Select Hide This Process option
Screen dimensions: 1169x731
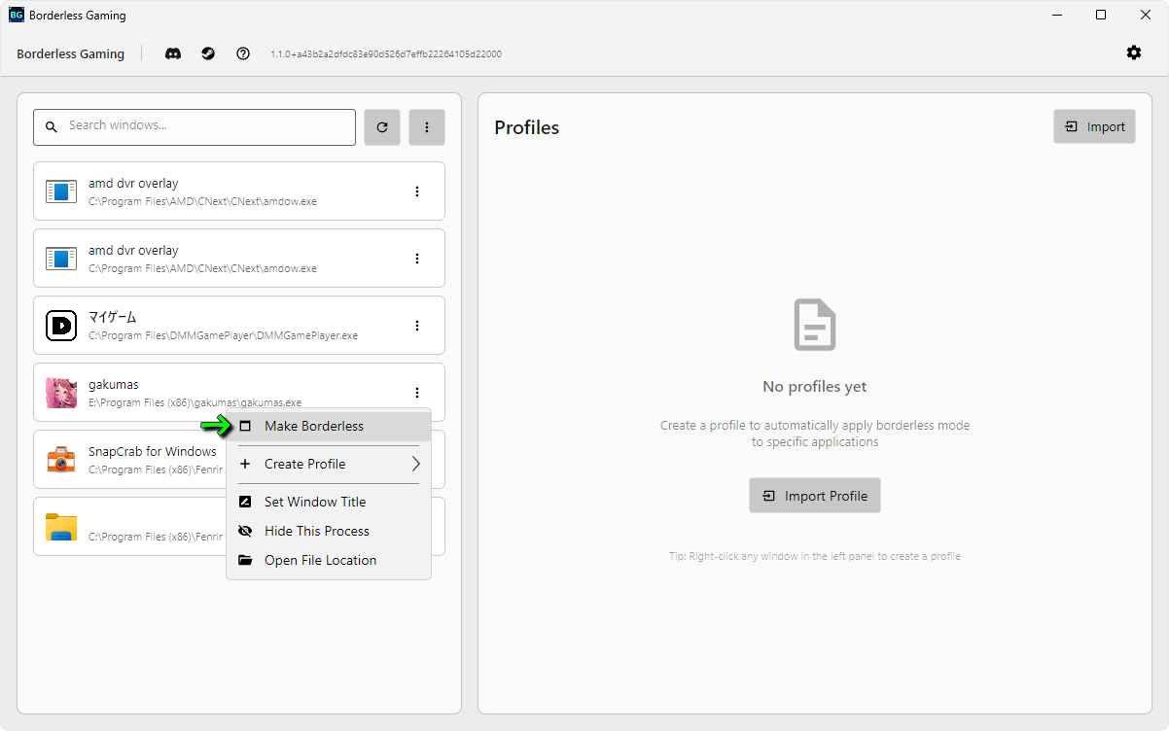pos(317,531)
